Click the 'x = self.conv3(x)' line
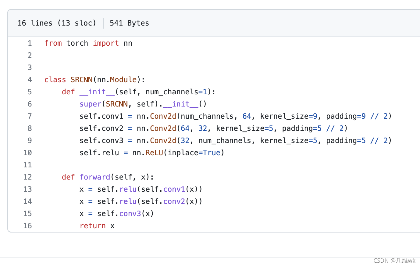This screenshot has height=266, width=420. (x=117, y=214)
